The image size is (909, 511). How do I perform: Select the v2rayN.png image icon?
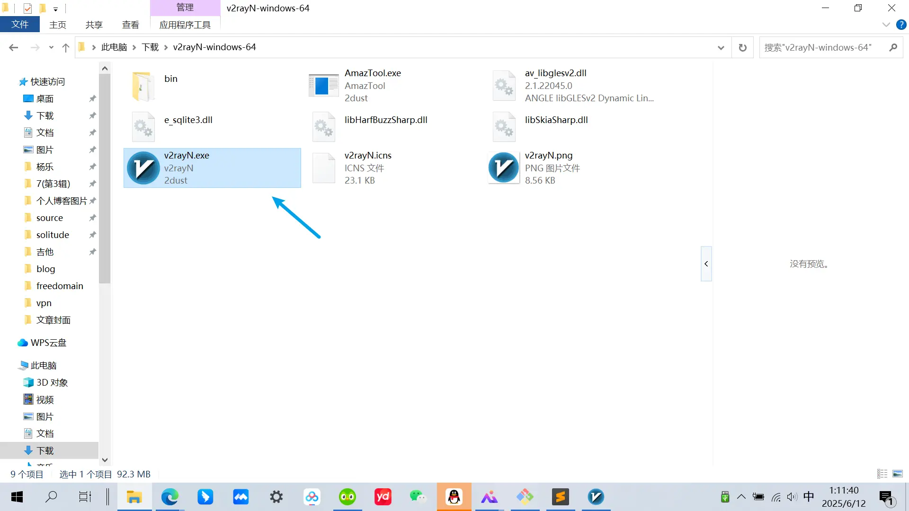coord(504,168)
